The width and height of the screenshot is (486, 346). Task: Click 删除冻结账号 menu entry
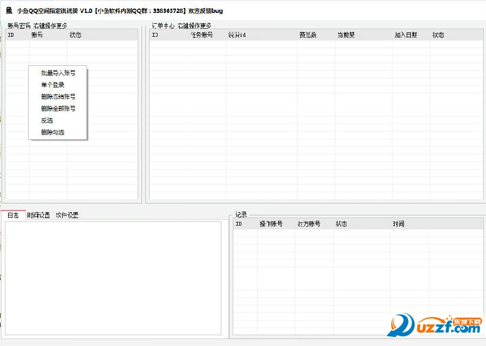pos(58,96)
